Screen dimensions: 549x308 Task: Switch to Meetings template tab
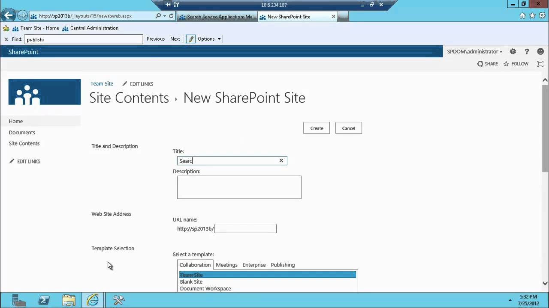(x=226, y=265)
